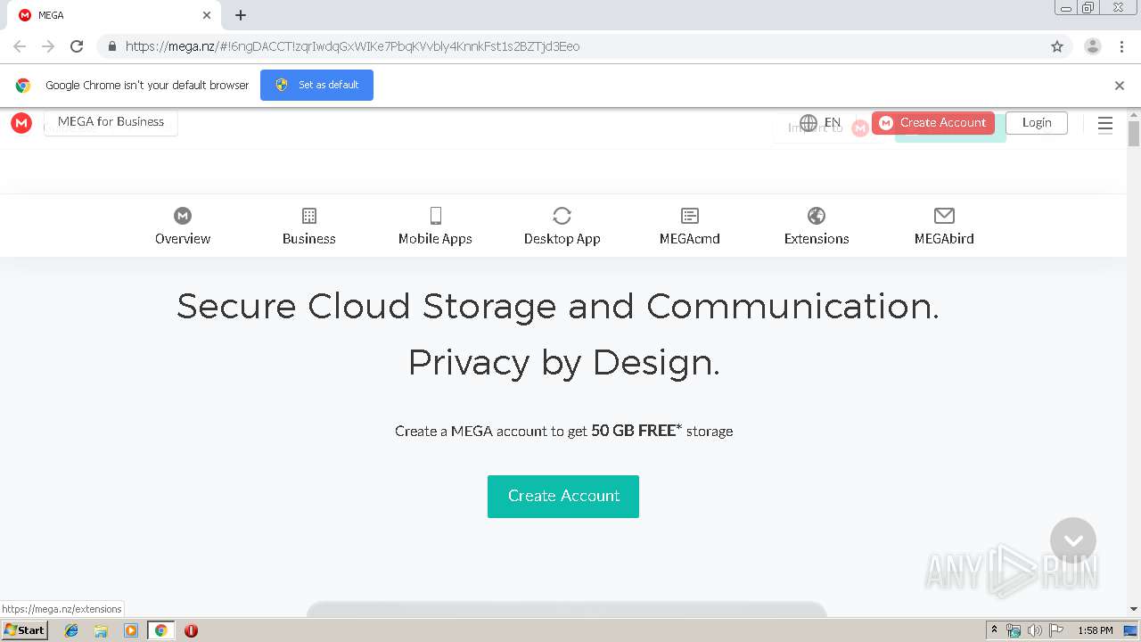Select the MEGAbird tab label
This screenshot has width=1141, height=642.
pyautogui.click(x=944, y=239)
